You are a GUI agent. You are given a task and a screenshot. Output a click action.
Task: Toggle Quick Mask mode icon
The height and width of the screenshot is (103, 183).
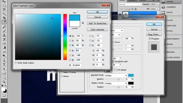point(4,95)
